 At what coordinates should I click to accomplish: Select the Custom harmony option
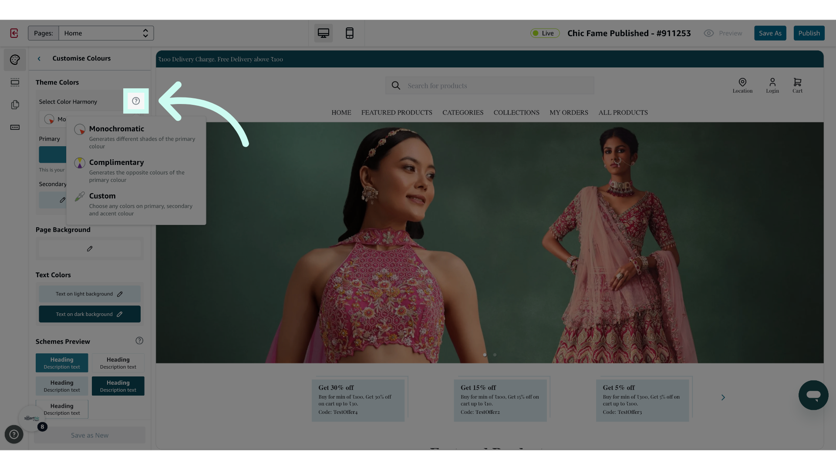(135, 204)
